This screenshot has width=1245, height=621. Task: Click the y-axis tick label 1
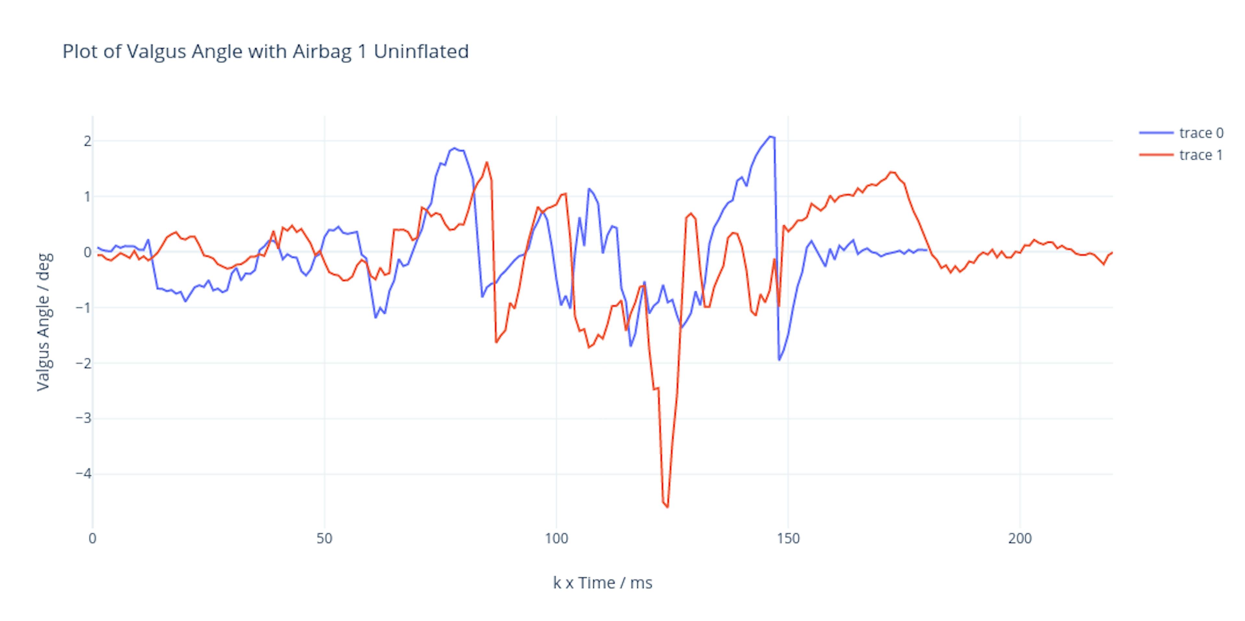(x=87, y=197)
